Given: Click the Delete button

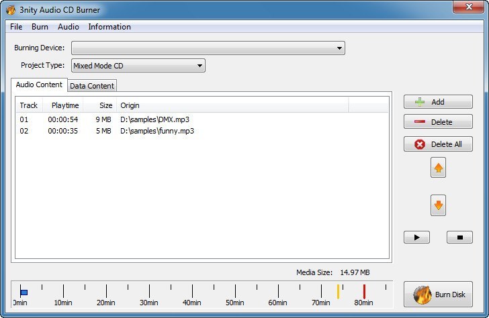Looking at the screenshot, I should pyautogui.click(x=438, y=122).
